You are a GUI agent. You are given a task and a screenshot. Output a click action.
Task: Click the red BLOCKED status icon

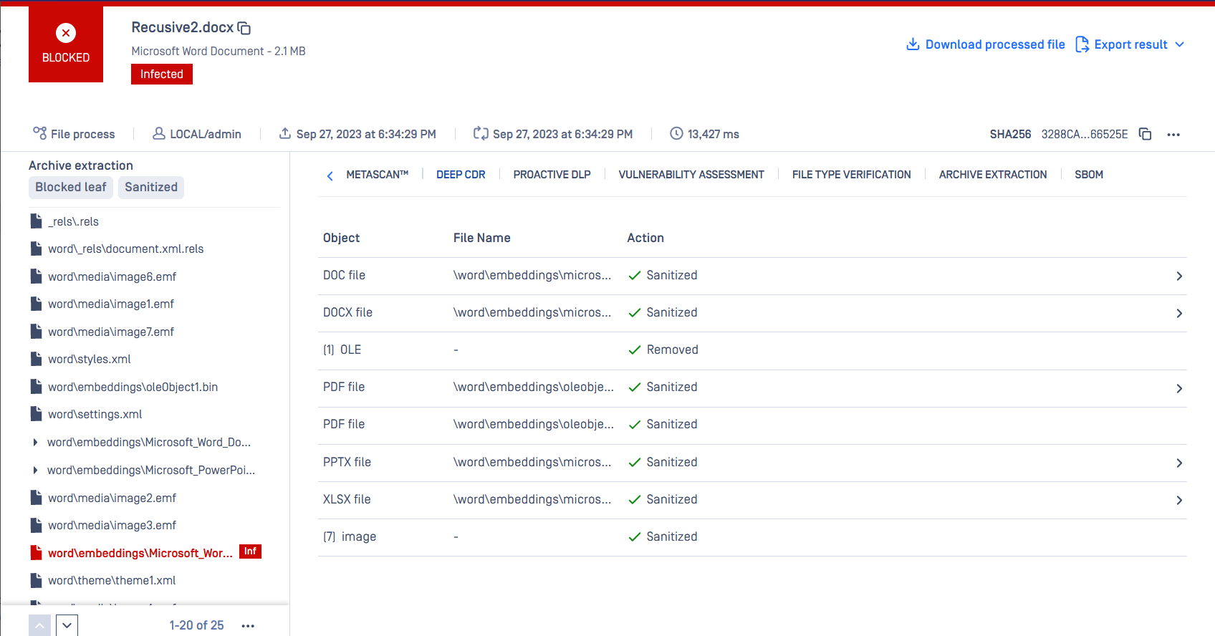click(66, 33)
